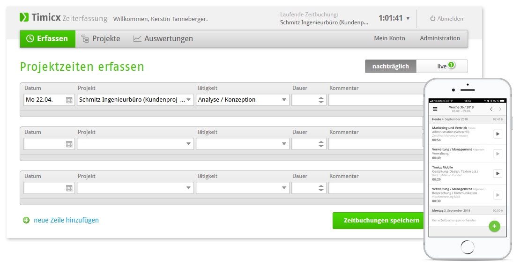This screenshot has height=267, width=520.
Task: Click the Kommentar field in the first row
Action: pos(376,100)
